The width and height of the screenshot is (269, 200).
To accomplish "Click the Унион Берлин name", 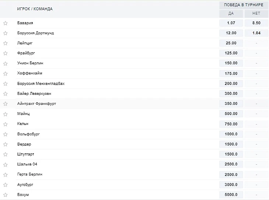I will pos(30,63).
